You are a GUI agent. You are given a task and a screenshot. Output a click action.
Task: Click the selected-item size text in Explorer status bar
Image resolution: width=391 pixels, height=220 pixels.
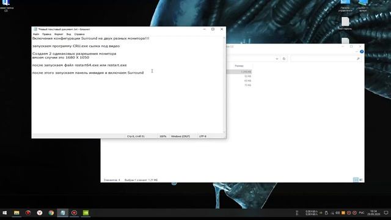[x=141, y=180]
